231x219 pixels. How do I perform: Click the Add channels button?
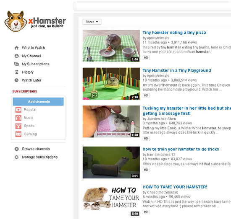click(38, 101)
